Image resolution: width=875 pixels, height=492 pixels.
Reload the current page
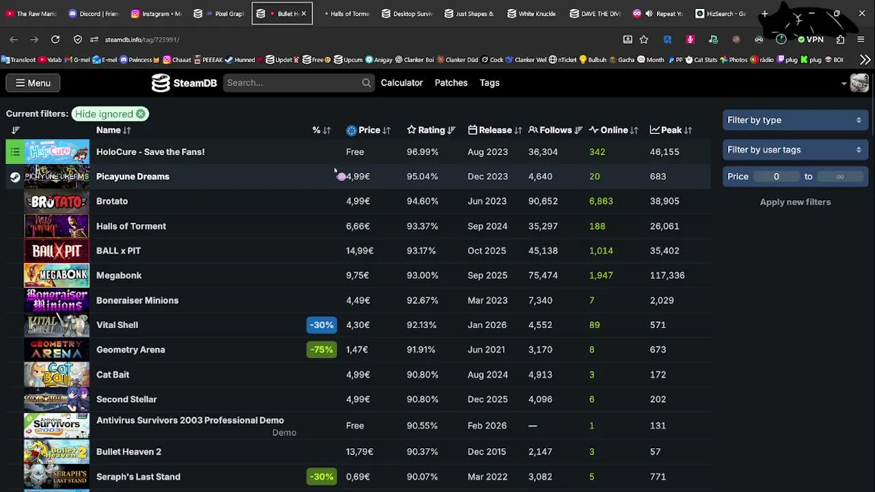point(55,40)
